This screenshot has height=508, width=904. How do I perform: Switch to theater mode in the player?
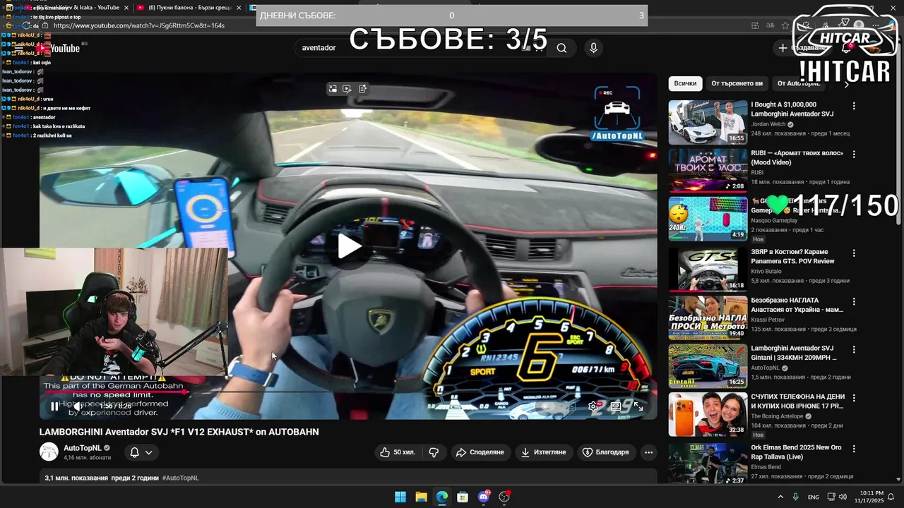coord(616,406)
